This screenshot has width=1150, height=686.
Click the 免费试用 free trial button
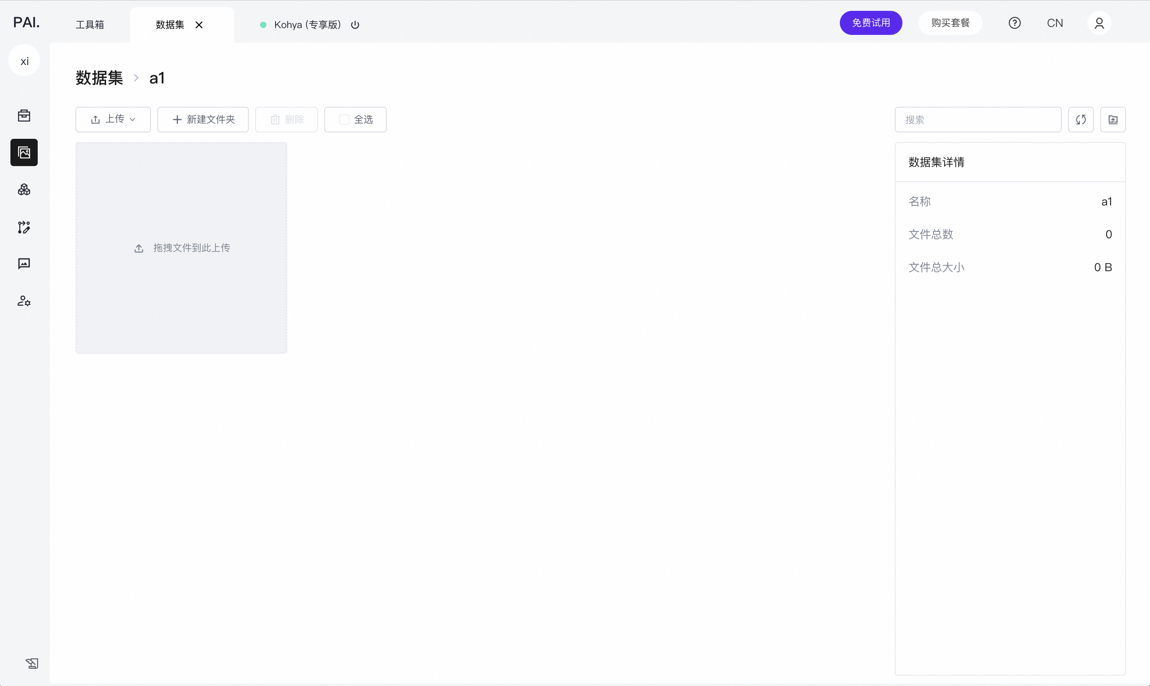click(871, 23)
